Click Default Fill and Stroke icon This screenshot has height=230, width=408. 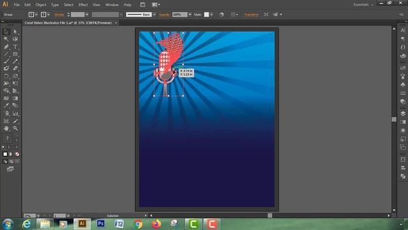pyautogui.click(x=4, y=147)
